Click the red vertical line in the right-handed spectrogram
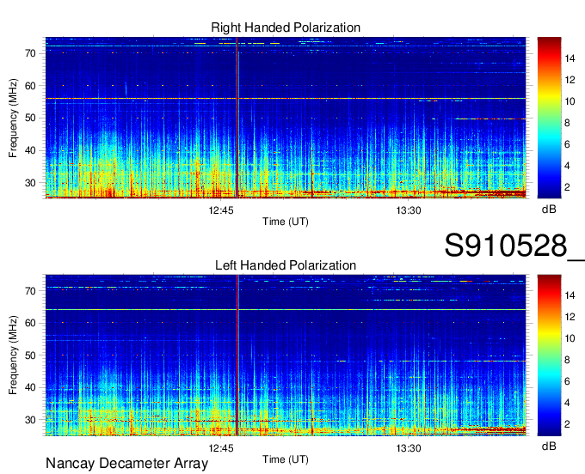The image size is (585, 474). [x=237, y=118]
